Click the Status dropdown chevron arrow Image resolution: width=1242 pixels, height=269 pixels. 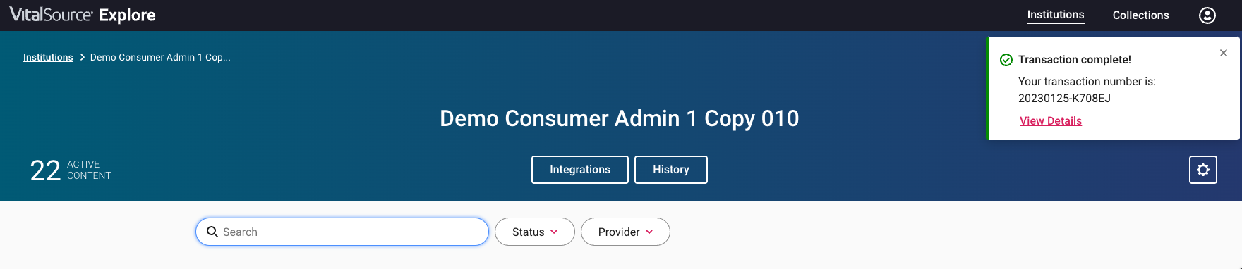coord(554,232)
